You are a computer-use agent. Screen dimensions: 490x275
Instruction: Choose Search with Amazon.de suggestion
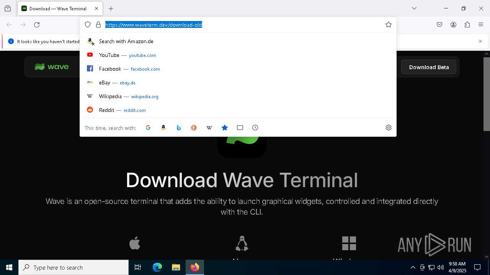click(238, 41)
